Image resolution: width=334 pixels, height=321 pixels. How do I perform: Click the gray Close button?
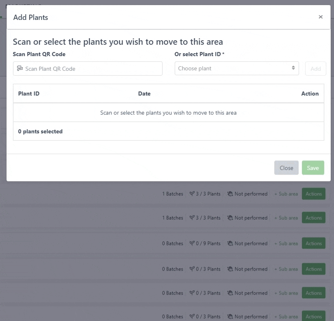point(286,168)
